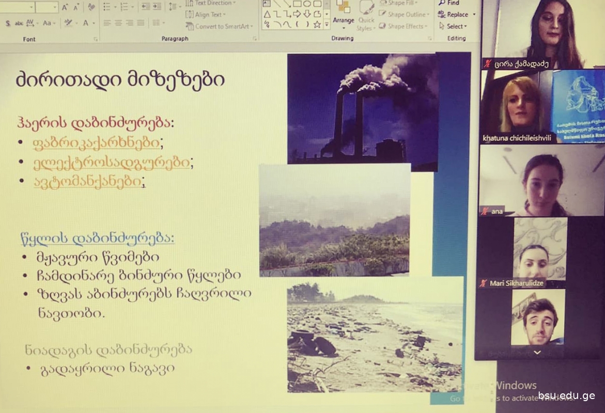Screen dimensions: 605x413
Task: Open the Shape Effects menu
Action: [x=405, y=26]
